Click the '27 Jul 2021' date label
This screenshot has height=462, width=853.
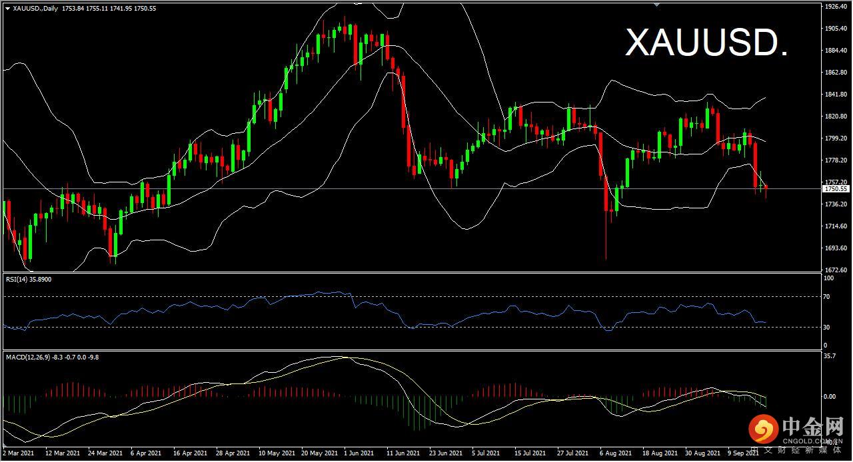pyautogui.click(x=573, y=453)
